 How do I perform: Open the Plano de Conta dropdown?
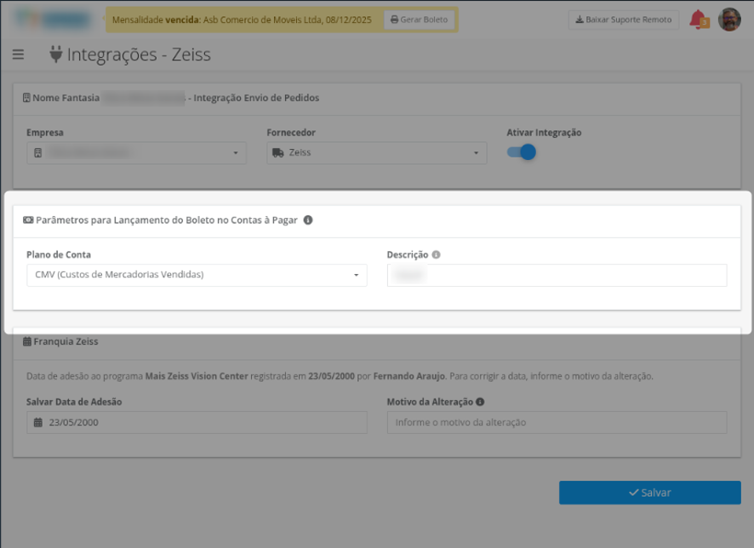click(197, 275)
